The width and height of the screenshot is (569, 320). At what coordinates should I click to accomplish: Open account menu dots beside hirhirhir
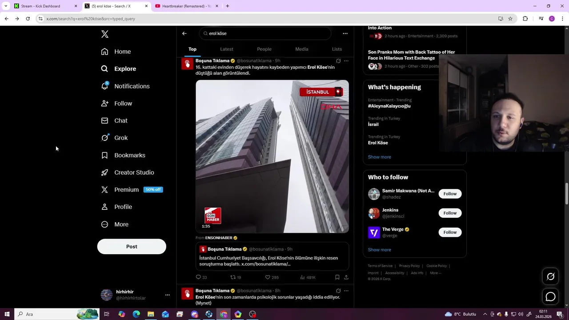click(x=167, y=295)
